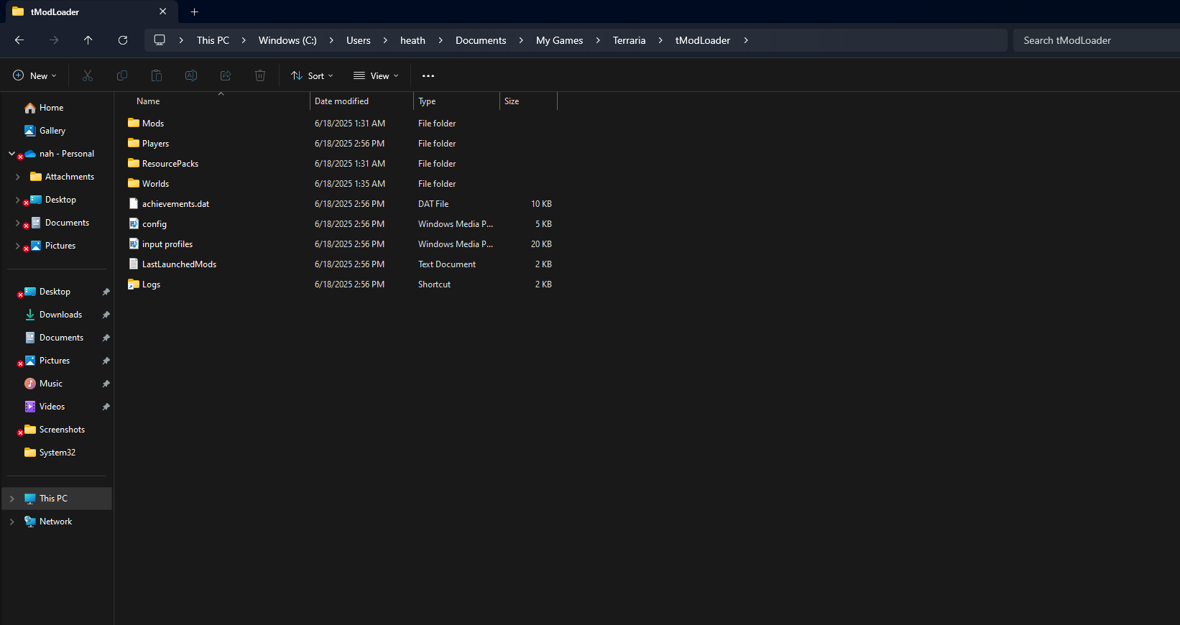Select Network in the navigation pane

(56, 522)
